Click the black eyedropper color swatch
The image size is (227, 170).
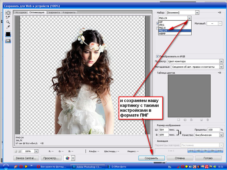click(8, 34)
